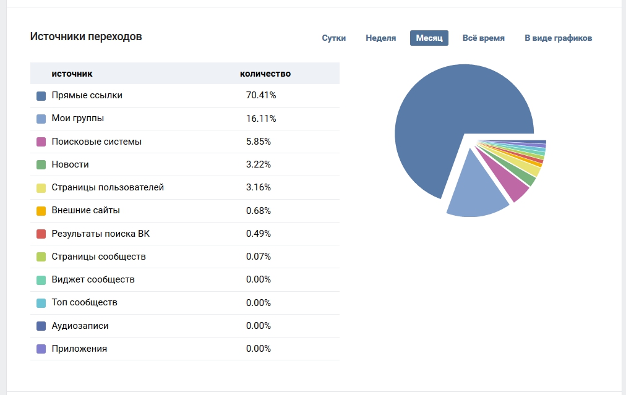Image resolution: width=626 pixels, height=395 pixels.
Task: Show statistics for Всё время
Action: (483, 38)
